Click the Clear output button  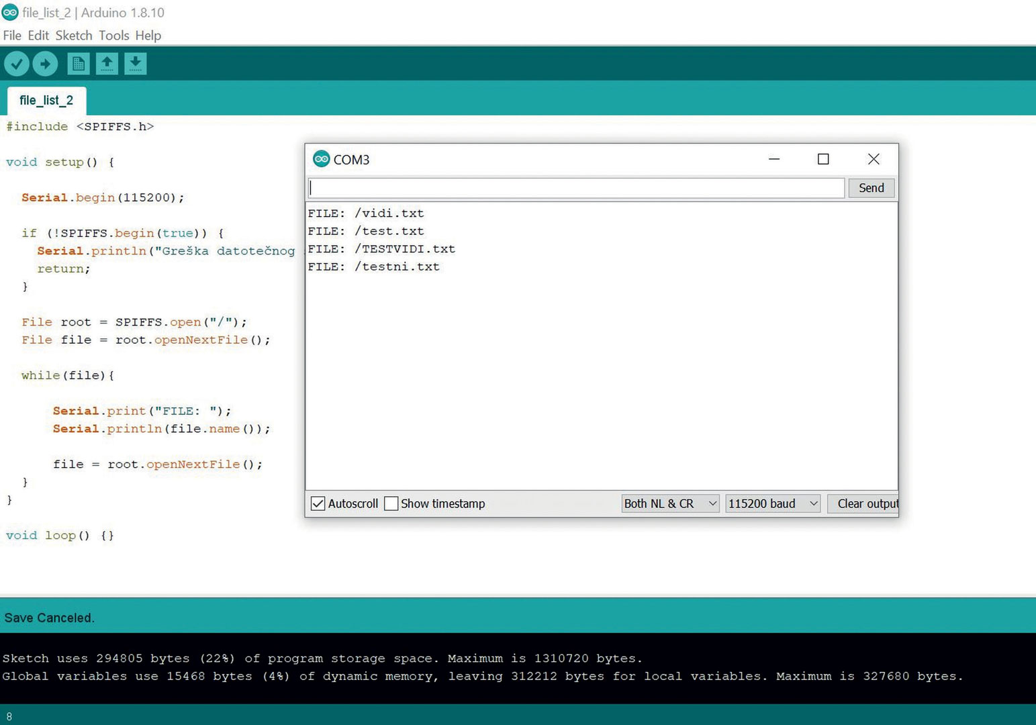pos(865,503)
